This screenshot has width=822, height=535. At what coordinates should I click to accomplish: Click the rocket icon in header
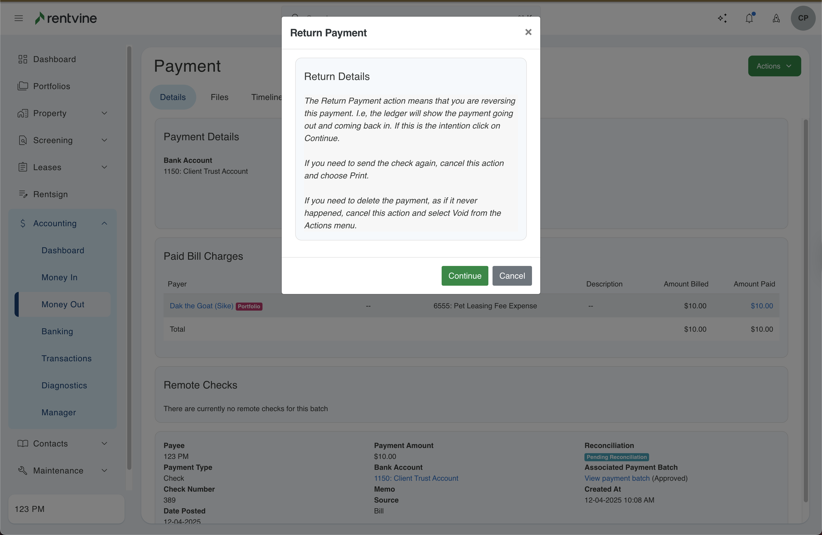[x=776, y=18]
